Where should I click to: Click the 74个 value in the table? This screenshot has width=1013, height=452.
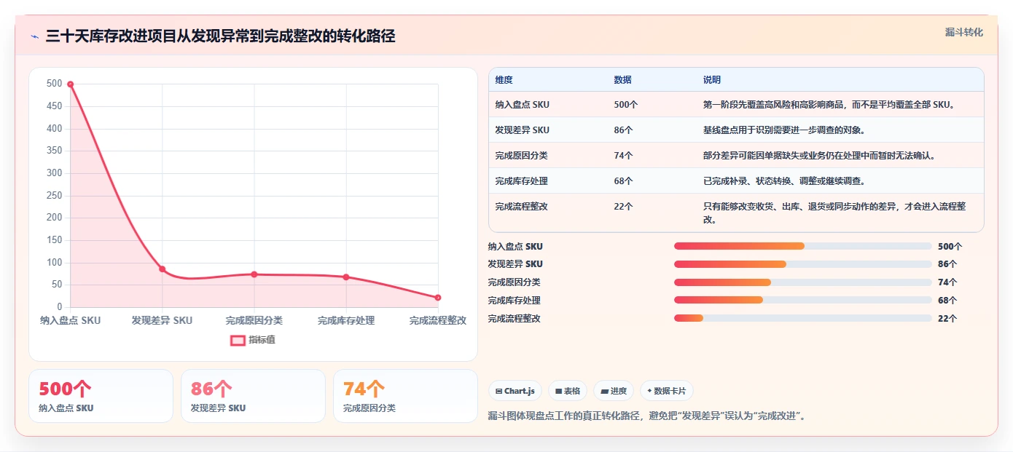coord(623,156)
